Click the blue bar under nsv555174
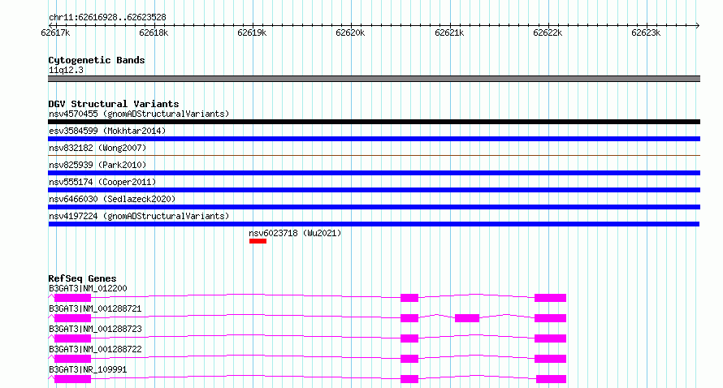 tap(374, 190)
